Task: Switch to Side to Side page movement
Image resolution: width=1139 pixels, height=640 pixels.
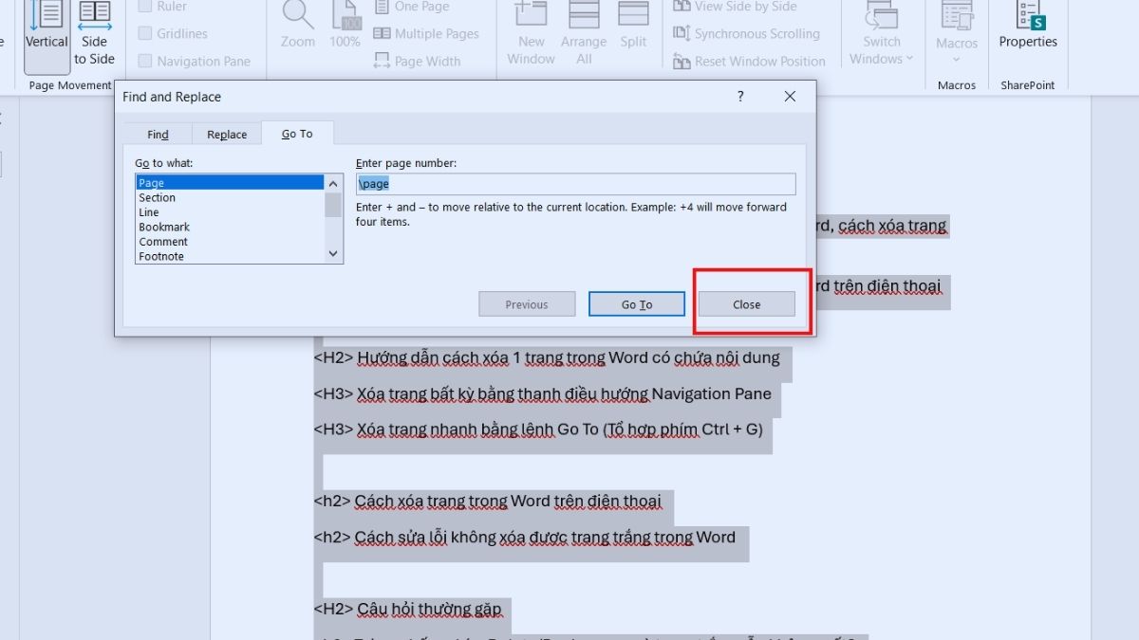Action: click(94, 33)
